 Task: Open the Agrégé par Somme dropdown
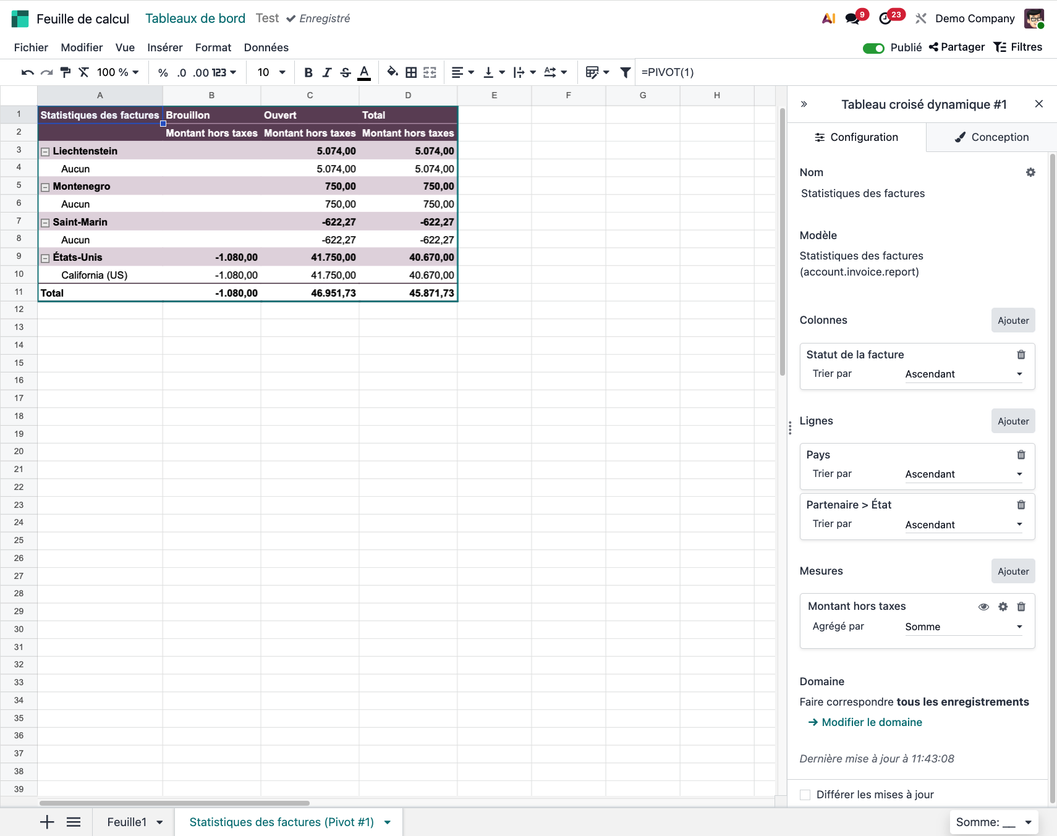(963, 627)
